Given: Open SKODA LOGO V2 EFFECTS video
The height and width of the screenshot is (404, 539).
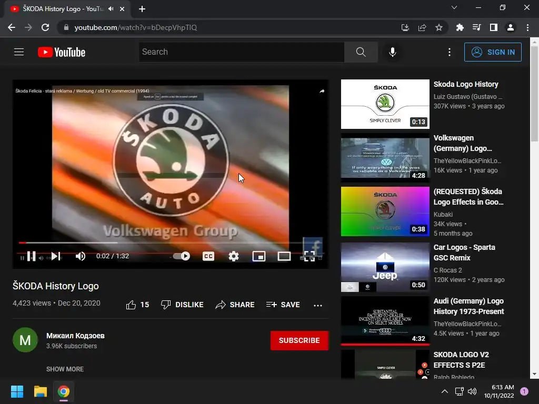Looking at the screenshot, I should (x=461, y=360).
